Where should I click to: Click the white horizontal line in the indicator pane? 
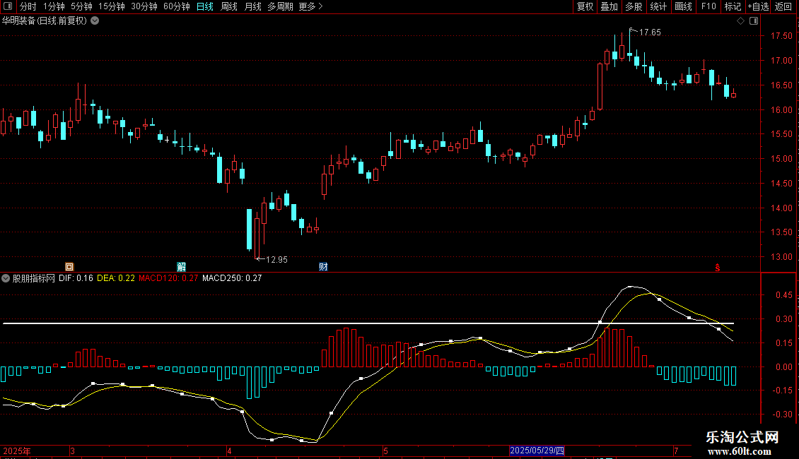point(368,323)
